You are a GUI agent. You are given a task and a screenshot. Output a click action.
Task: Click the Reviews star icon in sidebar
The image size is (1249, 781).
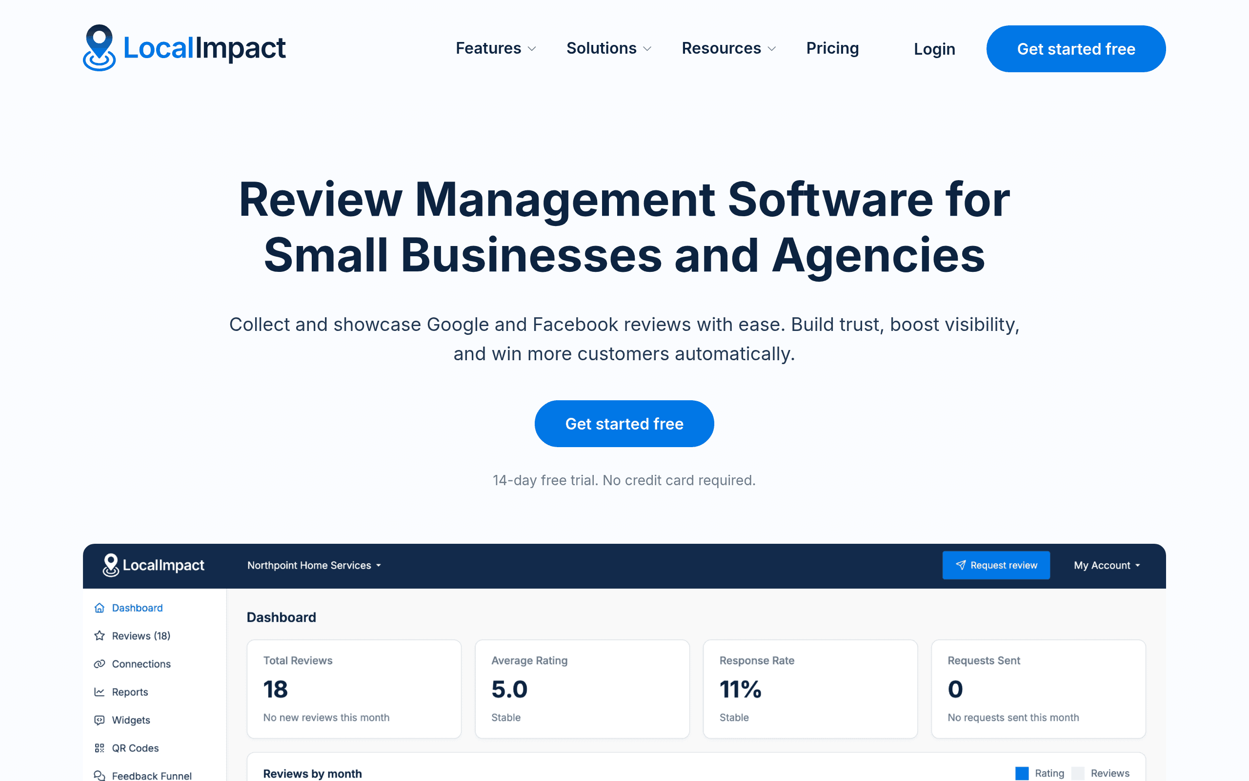pos(100,636)
